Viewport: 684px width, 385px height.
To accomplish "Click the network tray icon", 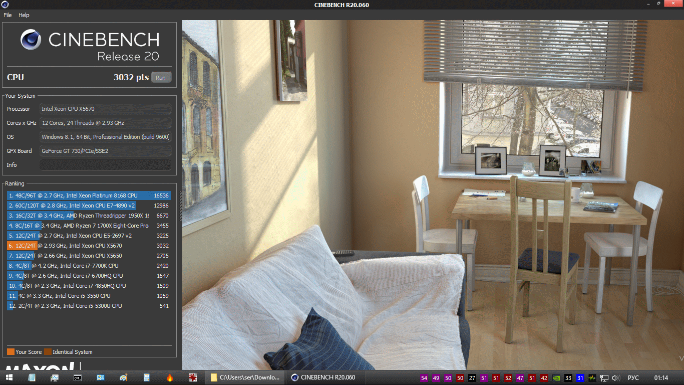I will coord(604,378).
